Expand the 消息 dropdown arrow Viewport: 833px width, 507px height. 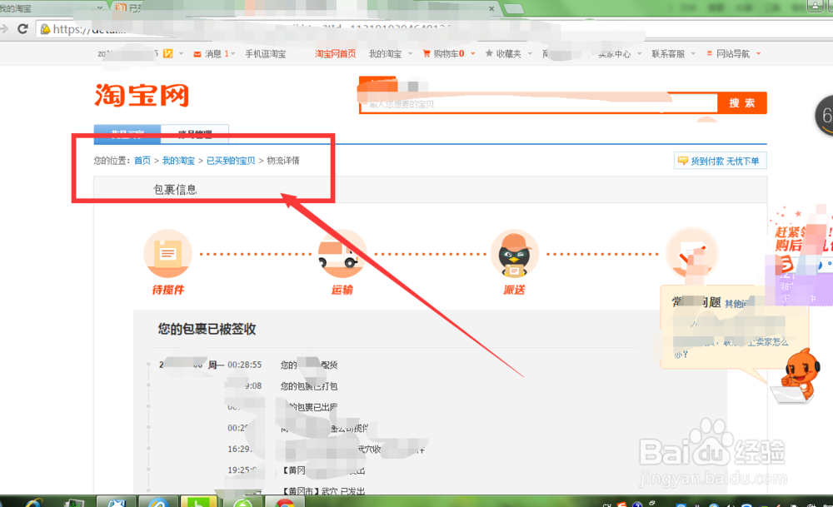click(x=232, y=53)
